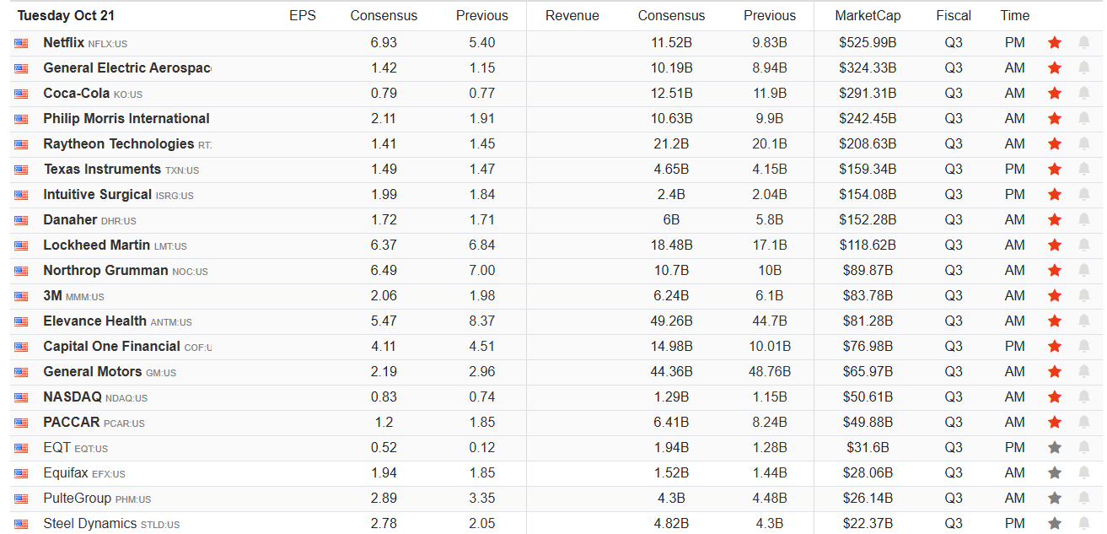Click the bell icon for PulteGroup
Image resolution: width=1107 pixels, height=534 pixels.
click(x=1083, y=499)
